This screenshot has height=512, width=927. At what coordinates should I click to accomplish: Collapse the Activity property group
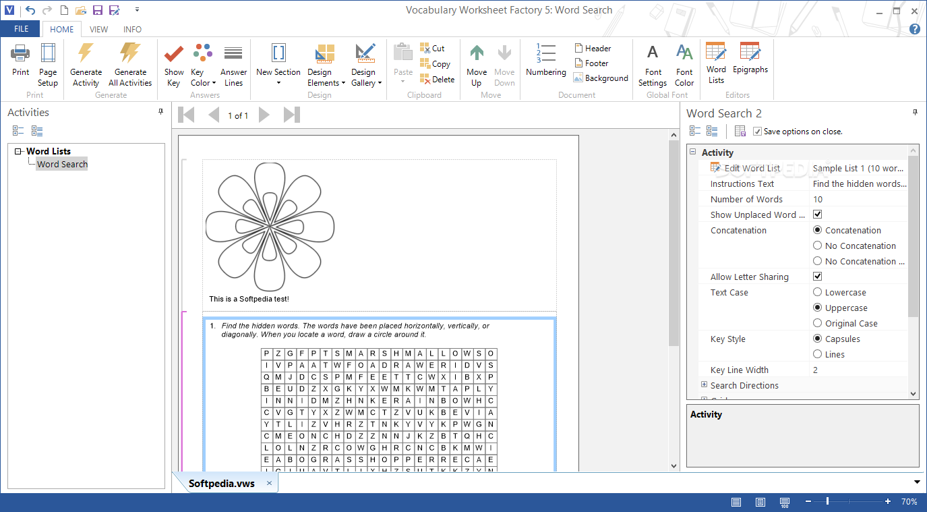(x=693, y=152)
